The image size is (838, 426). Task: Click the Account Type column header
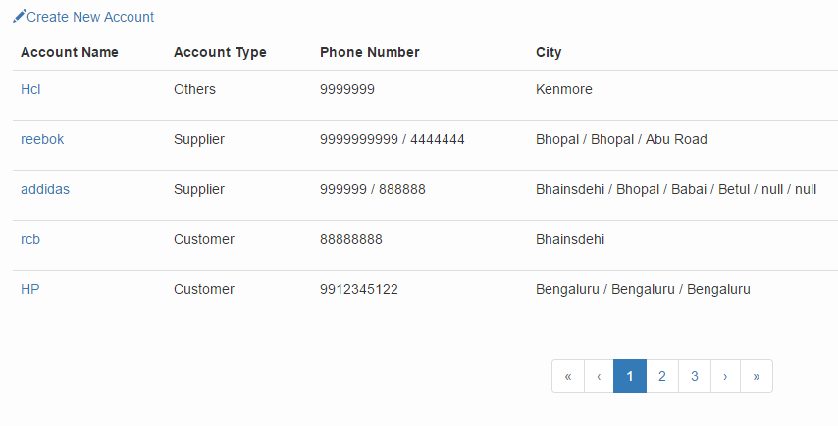tap(220, 52)
